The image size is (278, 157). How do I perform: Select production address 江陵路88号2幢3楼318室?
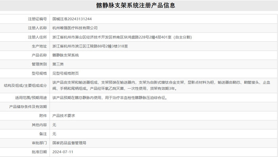point(90,46)
